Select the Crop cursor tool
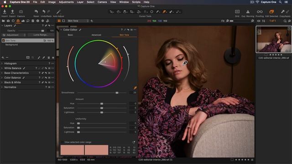The height and width of the screenshot is (164, 292). point(132,12)
